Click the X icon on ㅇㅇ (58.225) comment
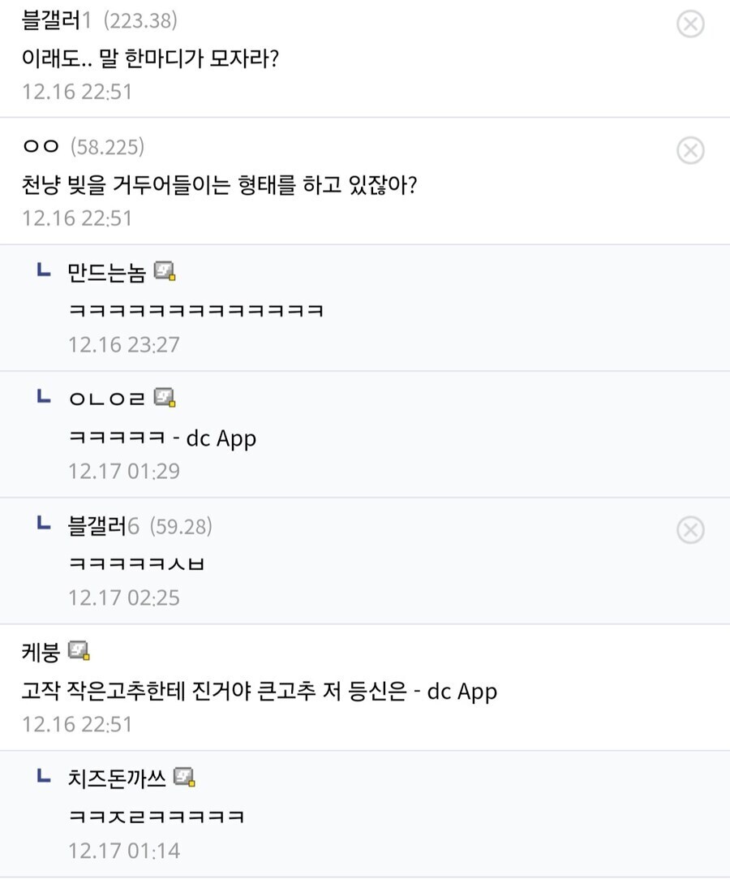The height and width of the screenshot is (880, 730). pyautogui.click(x=690, y=151)
